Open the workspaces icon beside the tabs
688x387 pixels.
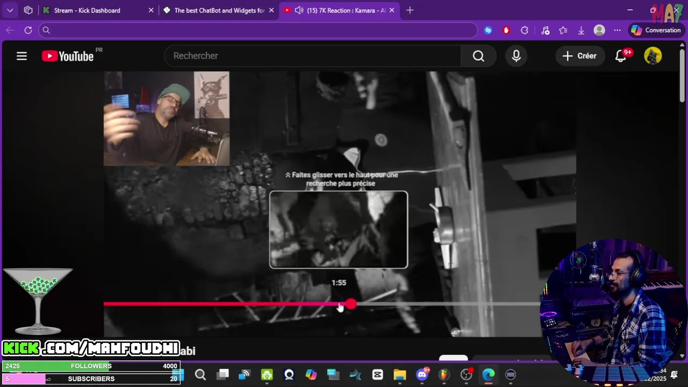pos(28,10)
